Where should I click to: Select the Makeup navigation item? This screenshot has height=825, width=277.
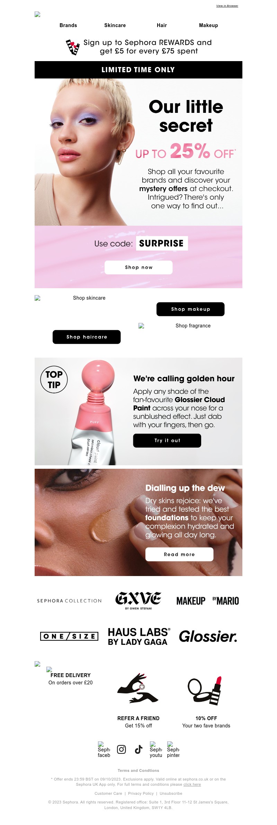pyautogui.click(x=208, y=25)
